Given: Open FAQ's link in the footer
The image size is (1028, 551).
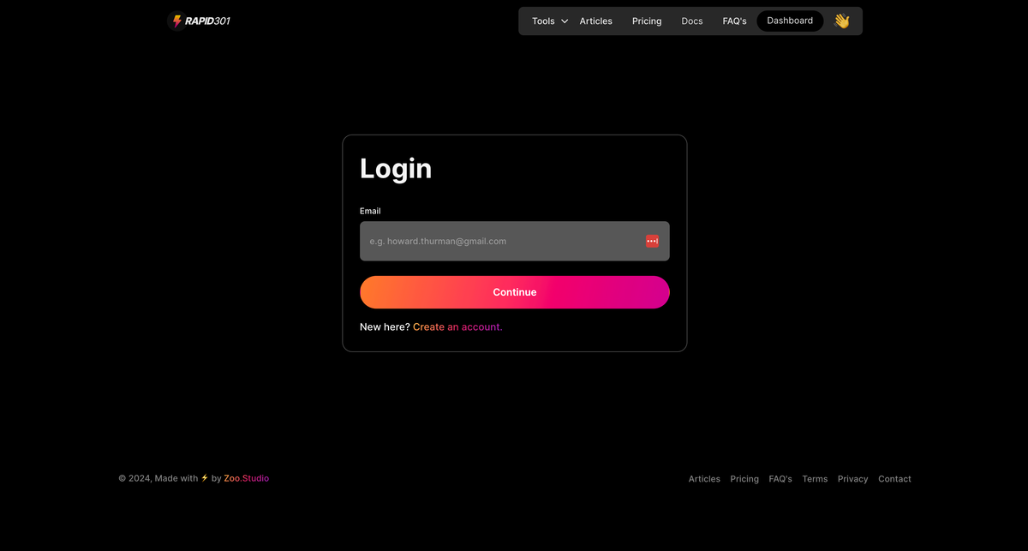Looking at the screenshot, I should (780, 479).
